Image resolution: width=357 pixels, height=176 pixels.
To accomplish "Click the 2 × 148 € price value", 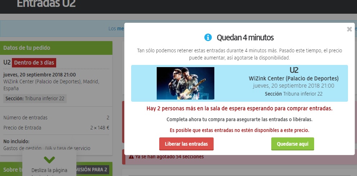I will click(100, 128).
